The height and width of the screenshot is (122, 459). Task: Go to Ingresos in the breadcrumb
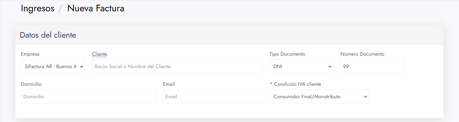(38, 8)
